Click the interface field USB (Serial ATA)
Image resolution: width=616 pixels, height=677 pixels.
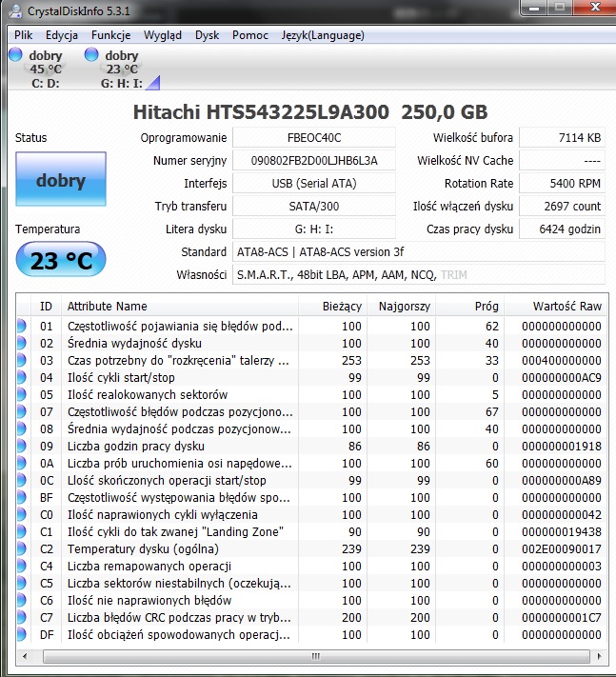pos(314,183)
